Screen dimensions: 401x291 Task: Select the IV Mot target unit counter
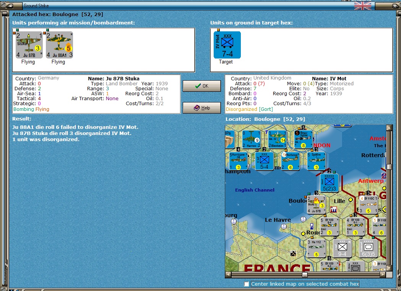[x=227, y=45]
